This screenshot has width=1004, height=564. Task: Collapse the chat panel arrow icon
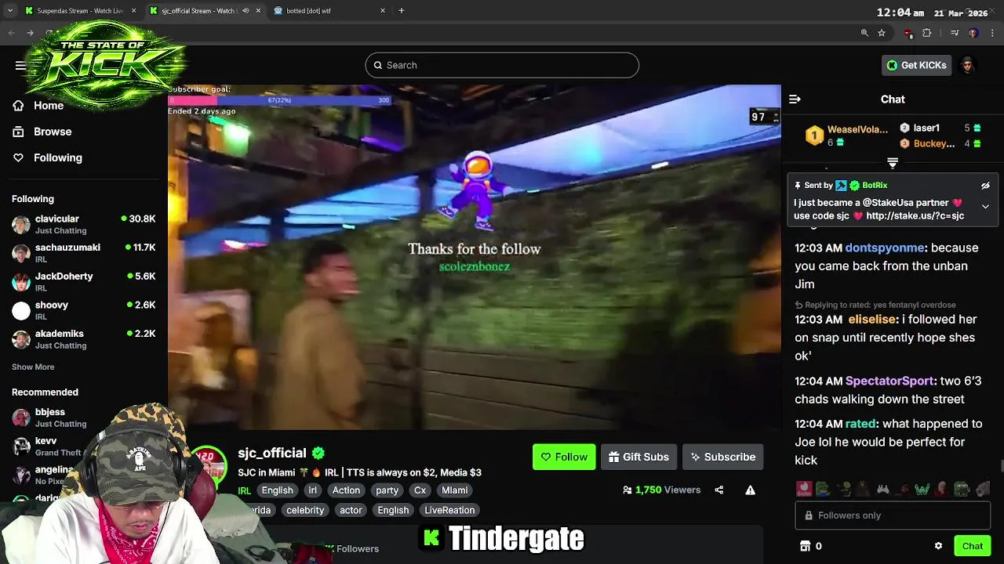pyautogui.click(x=795, y=99)
